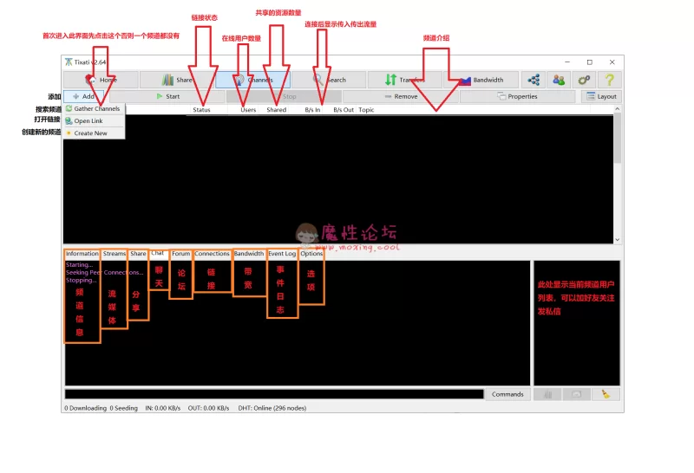694x473 pixels.
Task: Click the scroll down arrow in channel list
Action: (617, 240)
